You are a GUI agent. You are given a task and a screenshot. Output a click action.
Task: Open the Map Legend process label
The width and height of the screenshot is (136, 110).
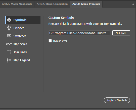(22, 60)
